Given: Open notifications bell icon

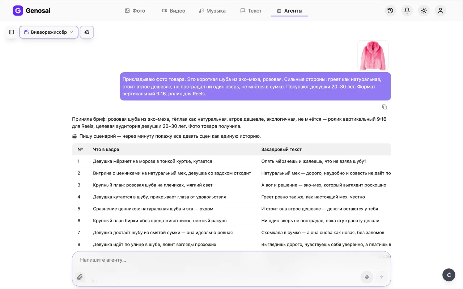Looking at the screenshot, I should 407,10.
